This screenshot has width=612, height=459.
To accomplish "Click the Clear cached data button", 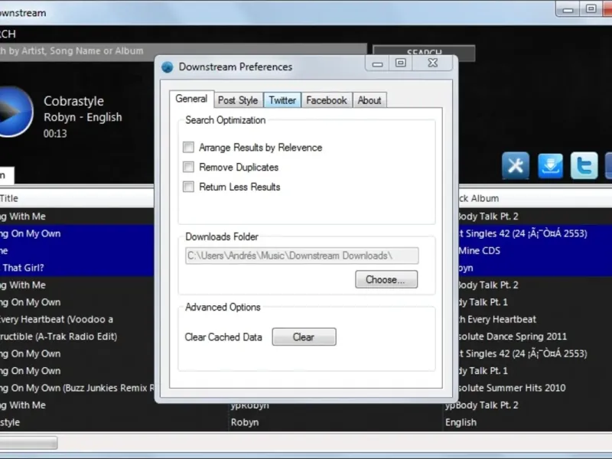I will 304,337.
